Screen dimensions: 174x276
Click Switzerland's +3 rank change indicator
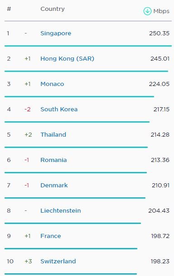28,262
